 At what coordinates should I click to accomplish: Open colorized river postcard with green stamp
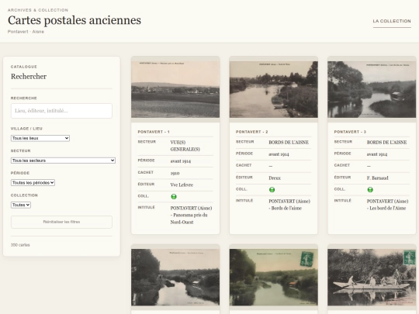tap(274, 277)
